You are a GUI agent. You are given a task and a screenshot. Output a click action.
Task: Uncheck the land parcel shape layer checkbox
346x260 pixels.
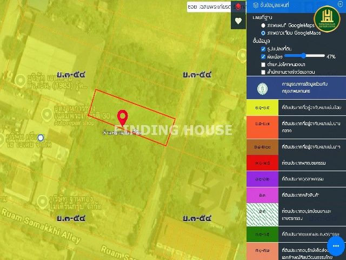263,49
